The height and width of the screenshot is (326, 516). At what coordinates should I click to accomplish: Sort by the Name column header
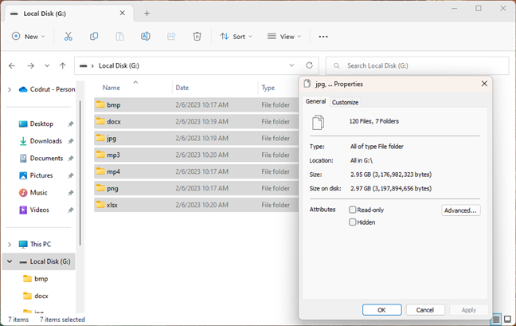[x=111, y=88]
